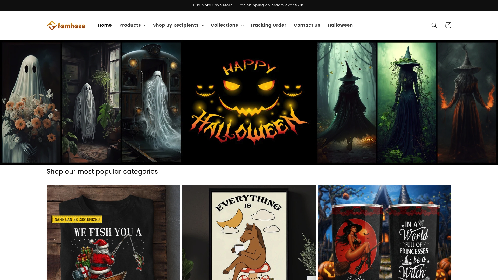Open the Collections dropdown menu
This screenshot has height=280, width=498.
(x=227, y=25)
